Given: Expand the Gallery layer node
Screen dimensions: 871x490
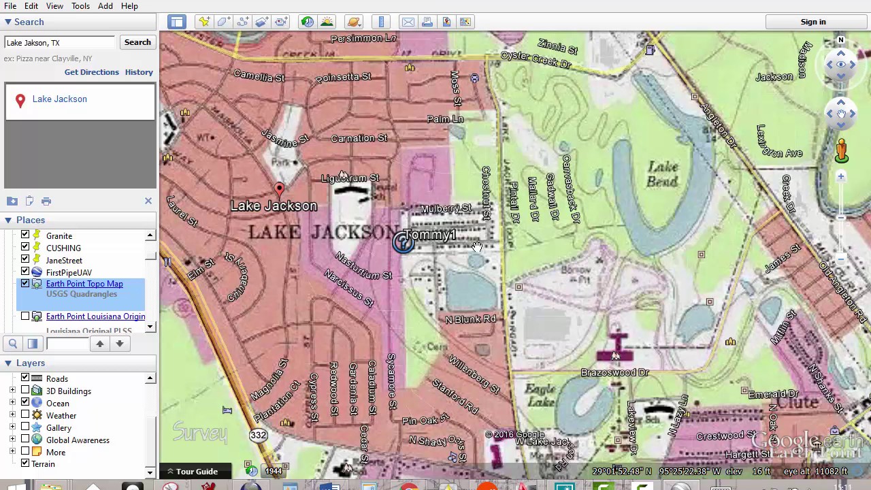Looking at the screenshot, I should pyautogui.click(x=12, y=427).
